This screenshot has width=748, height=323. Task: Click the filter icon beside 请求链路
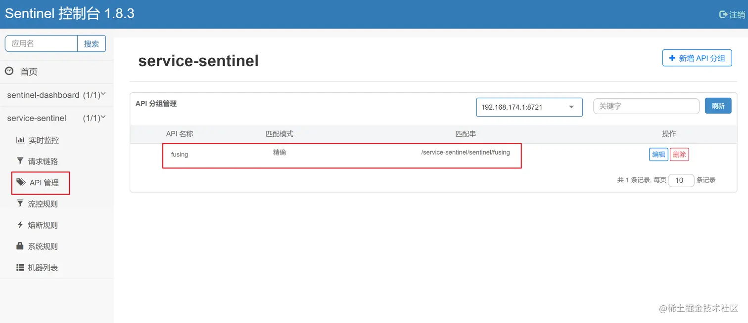coord(20,161)
